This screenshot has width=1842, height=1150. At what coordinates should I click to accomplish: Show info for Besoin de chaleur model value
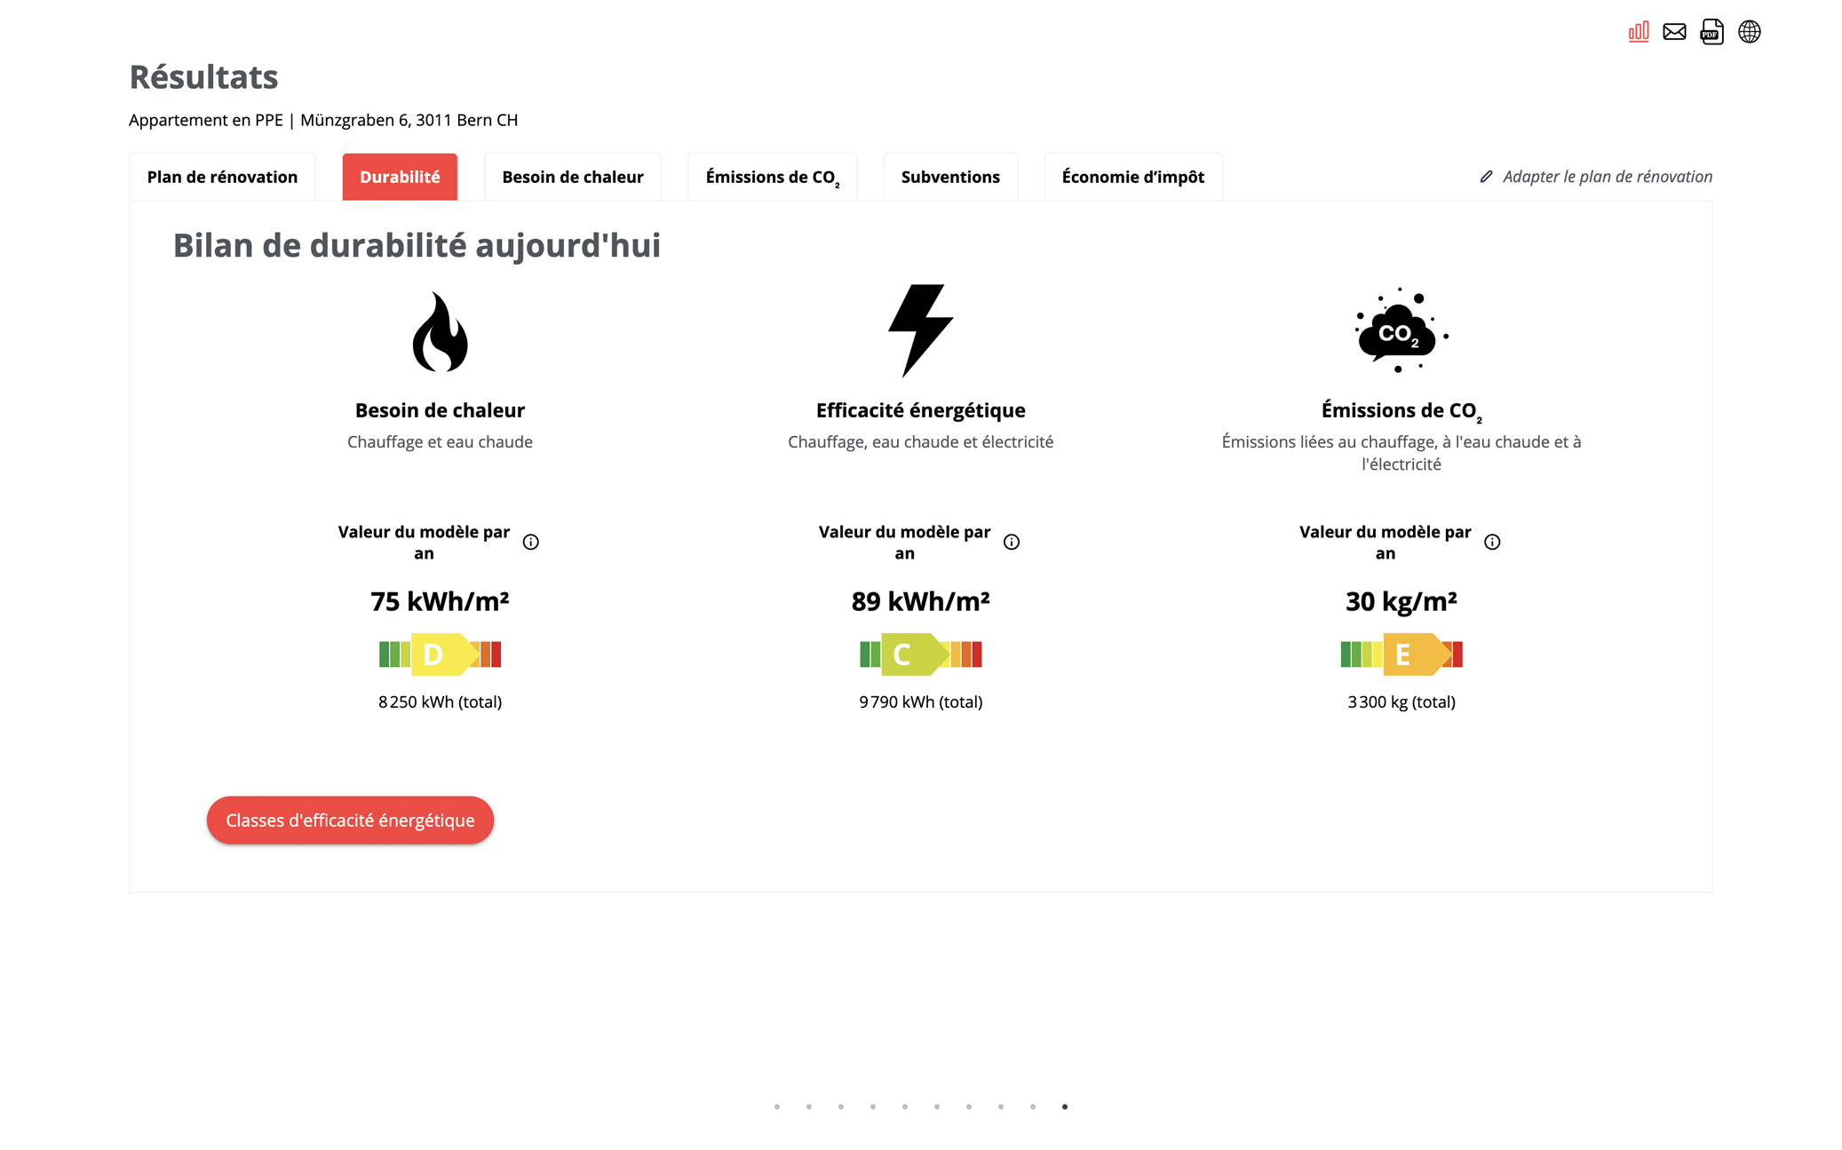[531, 542]
